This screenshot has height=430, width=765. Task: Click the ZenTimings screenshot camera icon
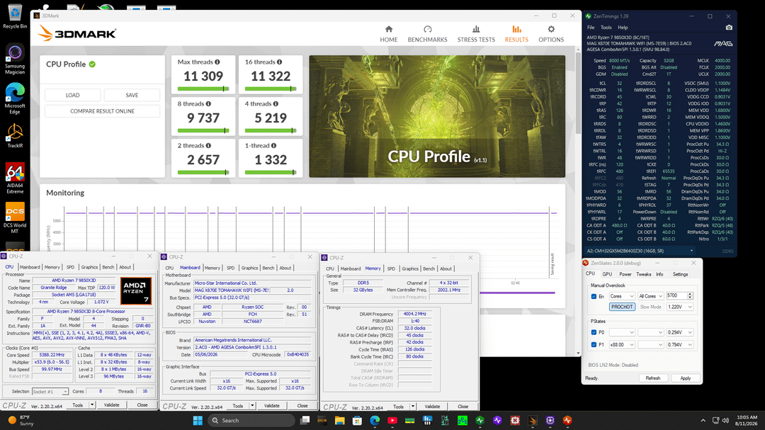click(729, 28)
